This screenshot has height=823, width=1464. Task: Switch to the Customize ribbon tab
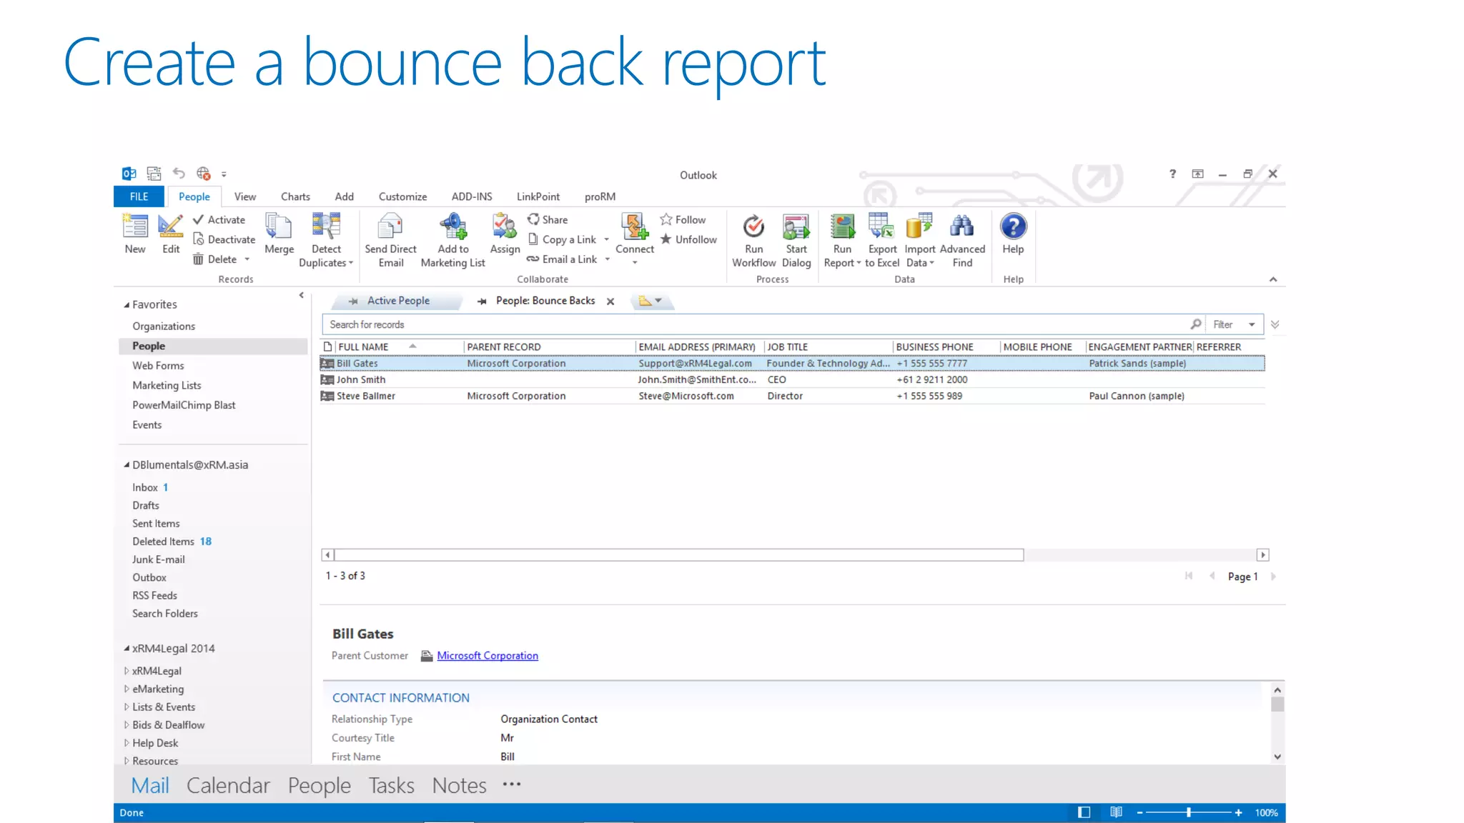tap(402, 196)
